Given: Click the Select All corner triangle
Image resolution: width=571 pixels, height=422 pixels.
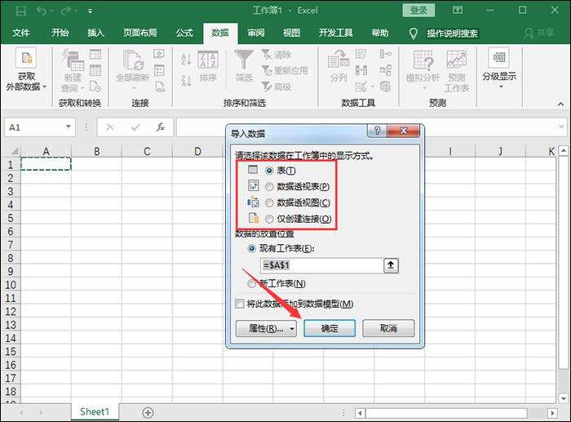Looking at the screenshot, I should click(14, 150).
